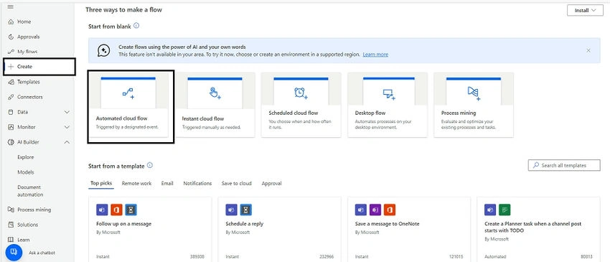
Task: Click in the Search all templates field
Action: pyautogui.click(x=564, y=165)
